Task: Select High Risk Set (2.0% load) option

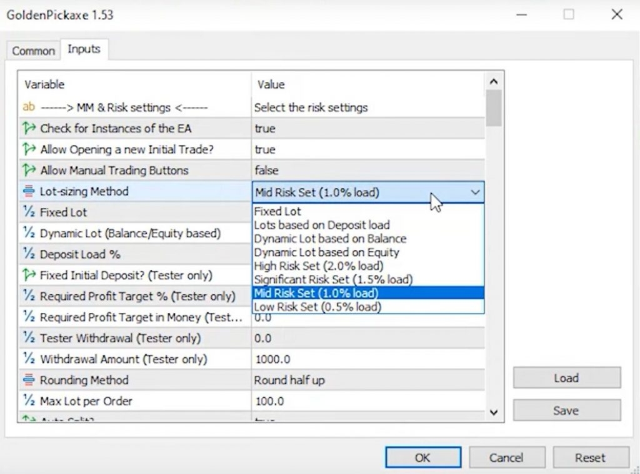Action: pos(319,266)
